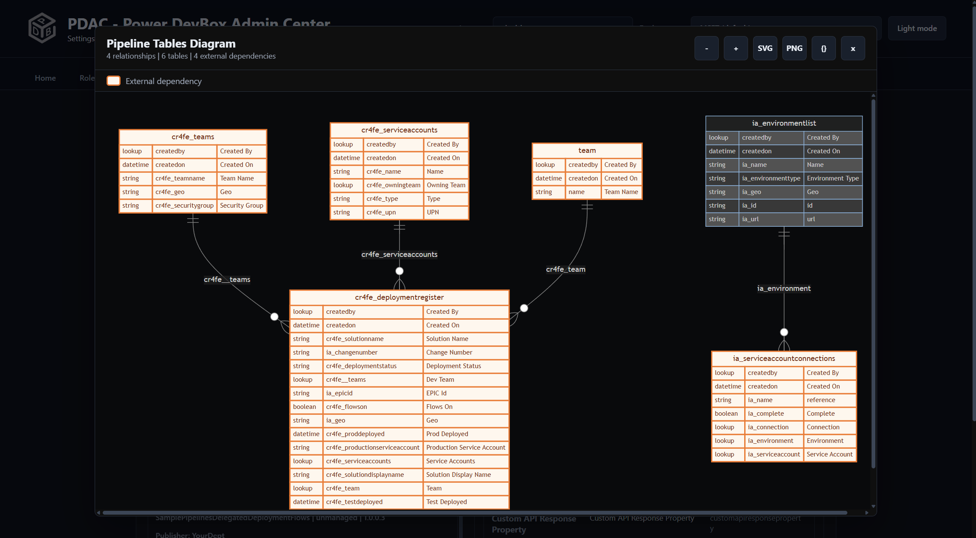Screen dimensions: 976x538
Task: Click the Pipeline Tables Diagram title
Action: (x=171, y=44)
